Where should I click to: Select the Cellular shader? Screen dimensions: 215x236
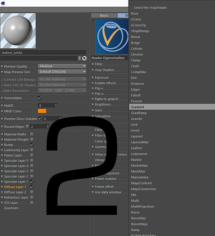(x=137, y=49)
